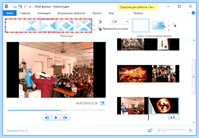This screenshot has width=199, height=138.
Task: Switch to the Анимация tab
Action: point(44,13)
